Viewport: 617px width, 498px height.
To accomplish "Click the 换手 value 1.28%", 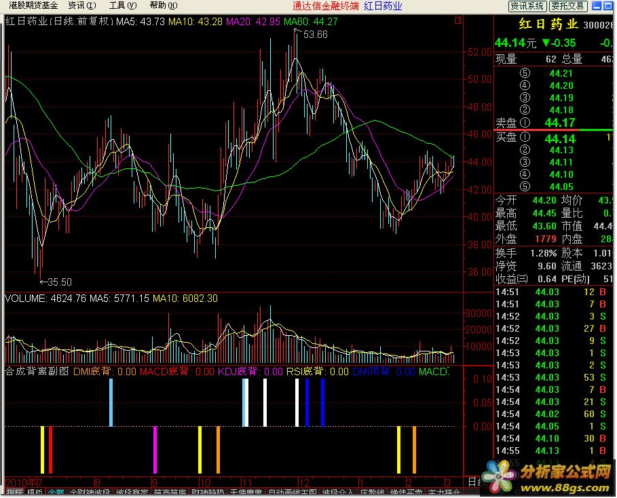I will tap(544, 253).
